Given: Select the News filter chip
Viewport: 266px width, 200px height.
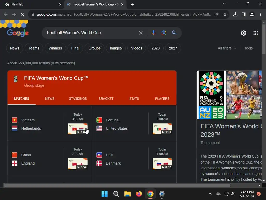Looking at the screenshot, I should click(x=15, y=48).
